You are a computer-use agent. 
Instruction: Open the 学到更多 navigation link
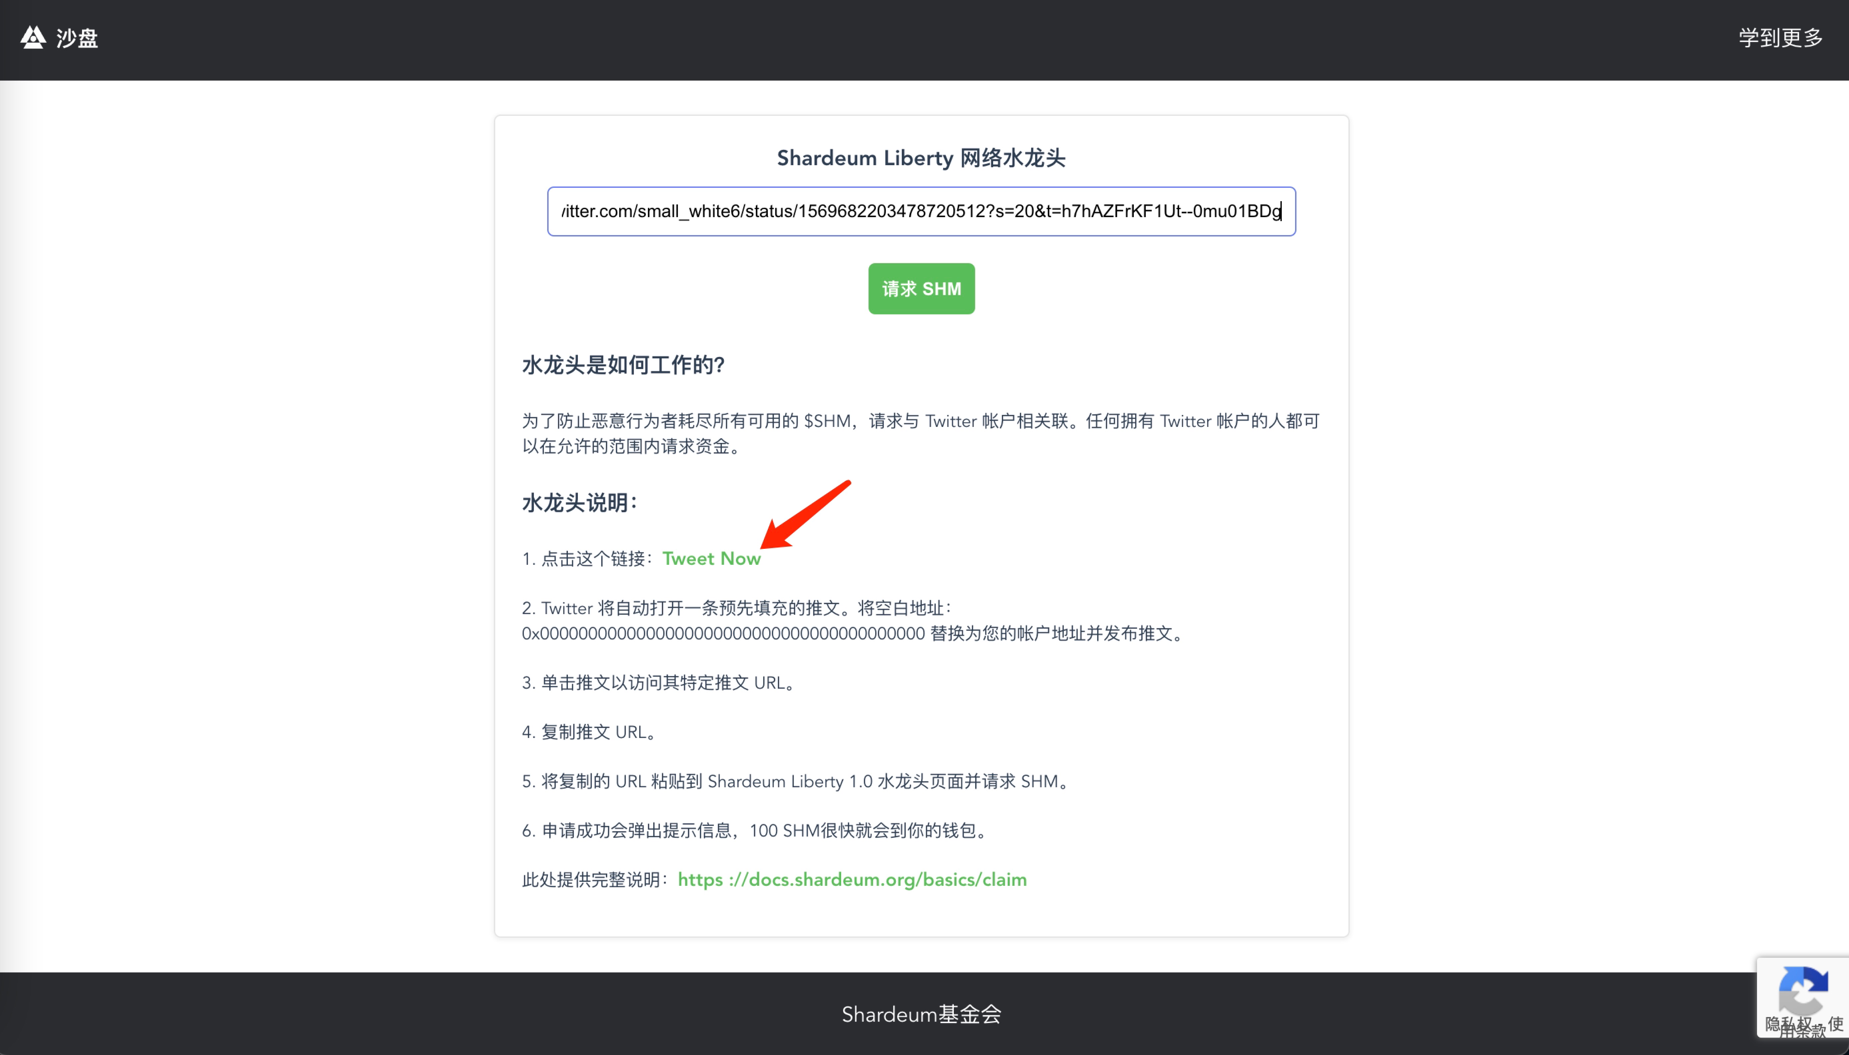coord(1780,38)
